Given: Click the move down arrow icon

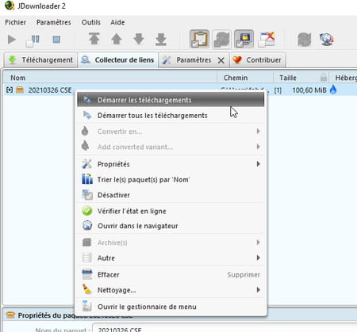Looking at the screenshot, I should pyautogui.click(x=139, y=39).
